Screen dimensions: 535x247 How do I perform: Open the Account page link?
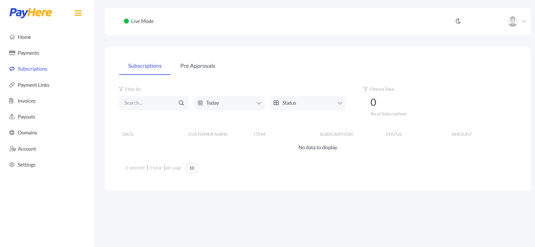tap(27, 149)
